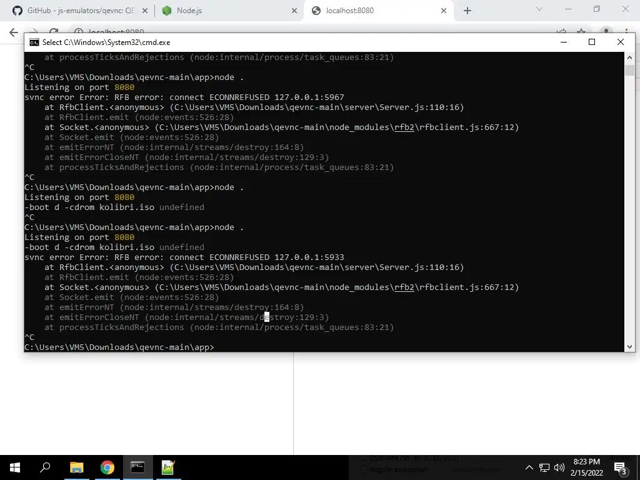
Task: Close the localhost:8080 tab
Action: [444, 11]
